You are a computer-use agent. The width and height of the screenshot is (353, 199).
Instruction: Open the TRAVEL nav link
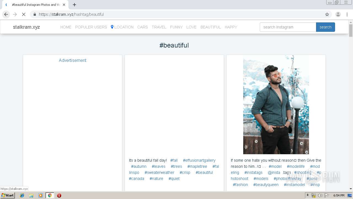(x=159, y=27)
